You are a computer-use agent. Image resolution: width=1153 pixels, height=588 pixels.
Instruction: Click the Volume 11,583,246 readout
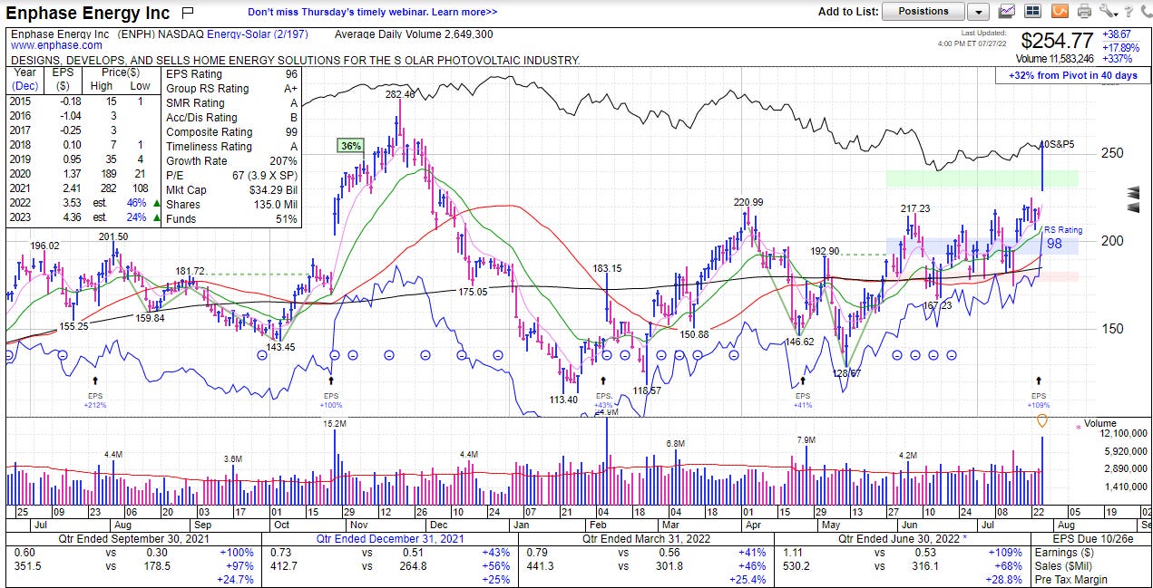point(1056,59)
